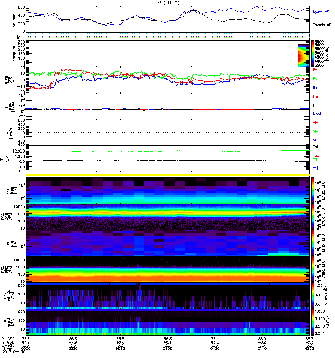Select the "Themis AE" legend label
The image size is (335, 358).
tap(322, 25)
